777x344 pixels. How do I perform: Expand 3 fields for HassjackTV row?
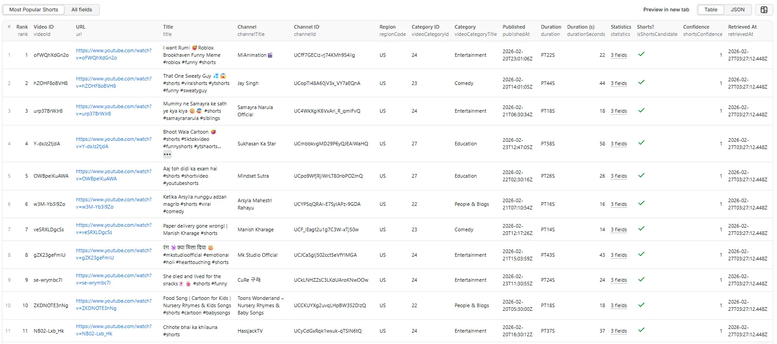pos(619,331)
